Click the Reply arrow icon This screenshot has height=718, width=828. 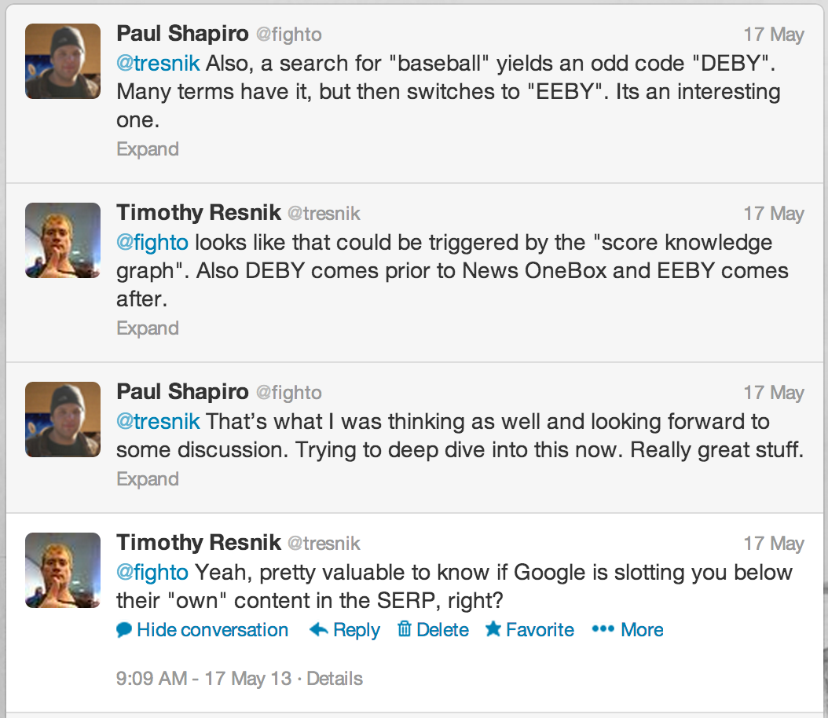[319, 630]
